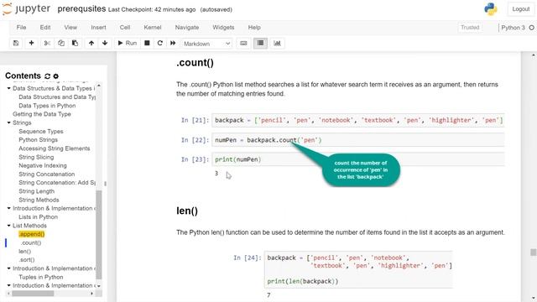The width and height of the screenshot is (537, 302).
Task: Open the cell type Markdown dropdown
Action: 206,44
